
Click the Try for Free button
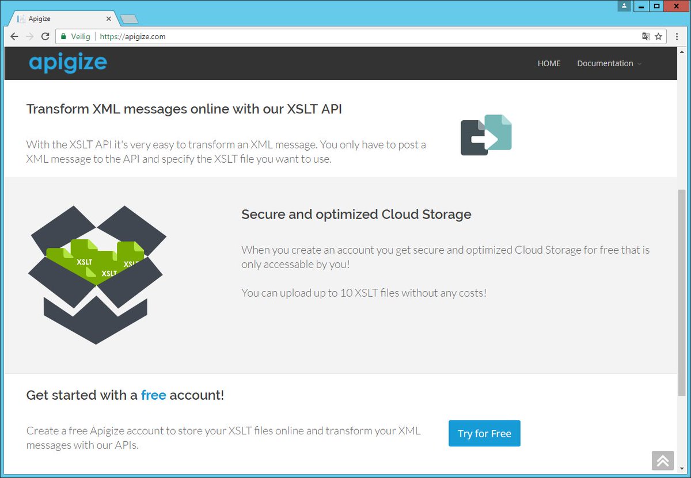pyautogui.click(x=484, y=433)
